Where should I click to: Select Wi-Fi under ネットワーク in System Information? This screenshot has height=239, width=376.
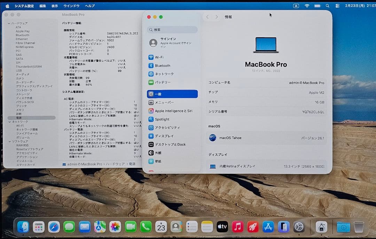pyautogui.click(x=20, y=126)
